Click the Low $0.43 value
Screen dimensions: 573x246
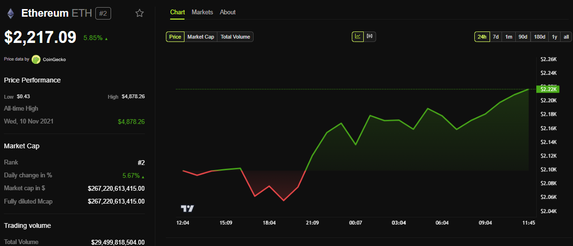pyautogui.click(x=23, y=96)
